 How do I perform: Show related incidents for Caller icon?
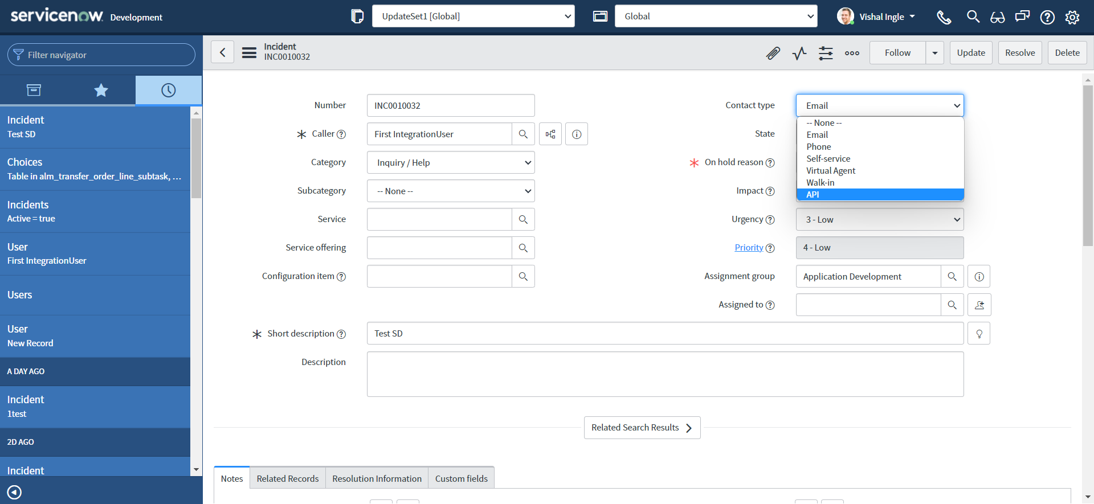coord(550,134)
